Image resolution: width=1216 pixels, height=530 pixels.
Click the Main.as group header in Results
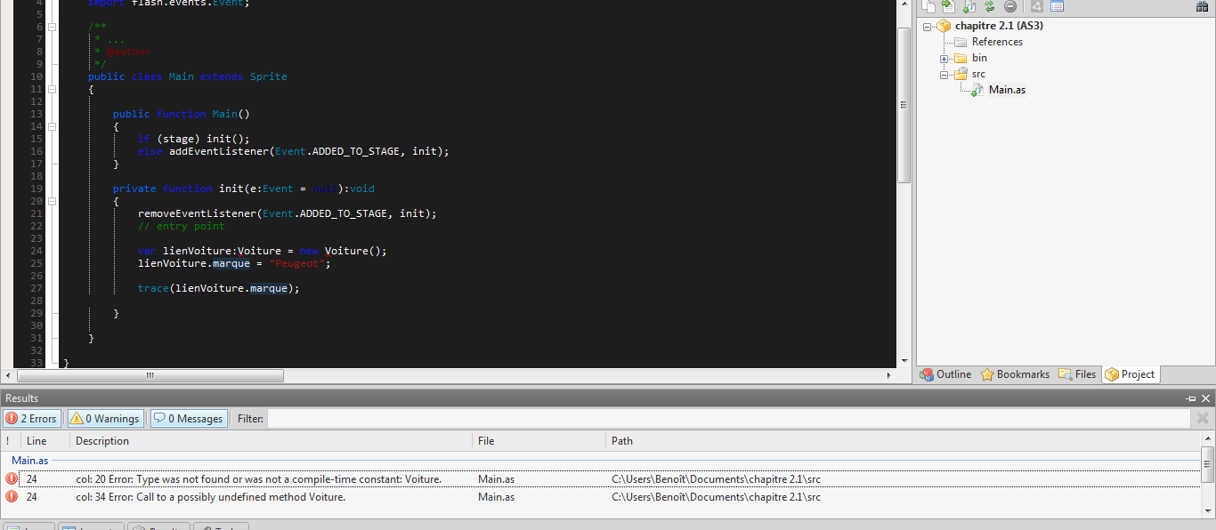tap(29, 461)
